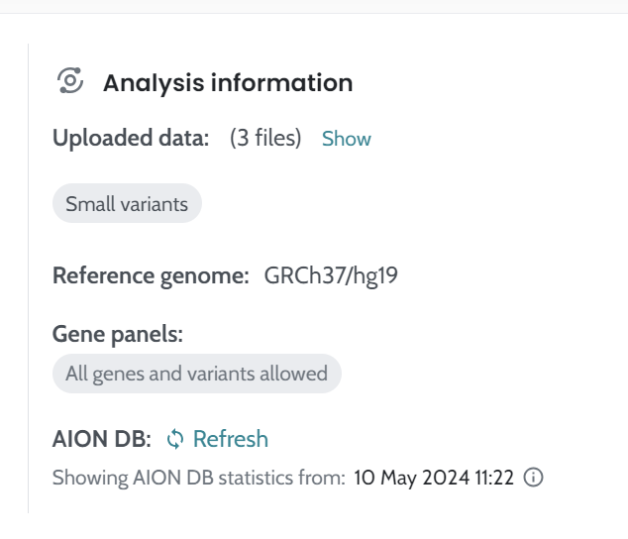Click the 10 May 2024 date
Image resolution: width=628 pixels, height=539 pixels.
point(406,478)
